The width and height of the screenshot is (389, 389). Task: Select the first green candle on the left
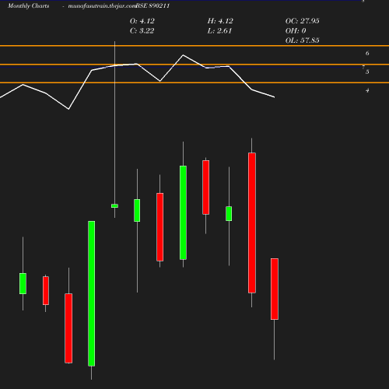click(x=23, y=283)
